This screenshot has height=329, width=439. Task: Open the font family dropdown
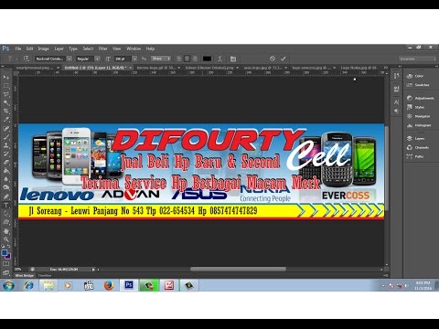pos(70,58)
